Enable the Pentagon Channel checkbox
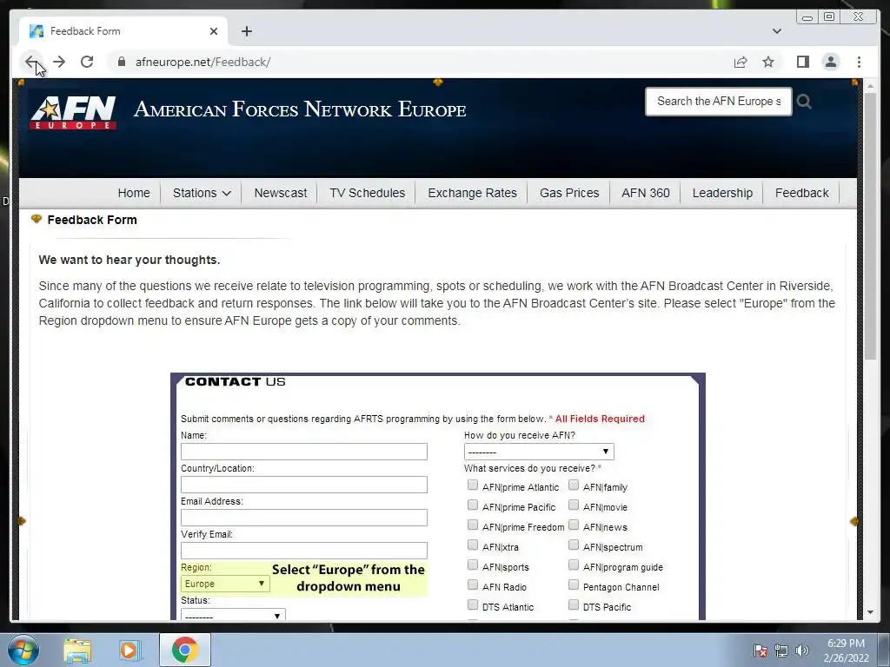 click(x=574, y=584)
